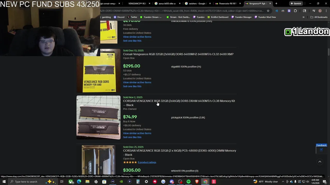Image resolution: width=330 pixels, height=185 pixels.
Task: Click View similar active items for $295.00 listing
Action: (x=137, y=82)
